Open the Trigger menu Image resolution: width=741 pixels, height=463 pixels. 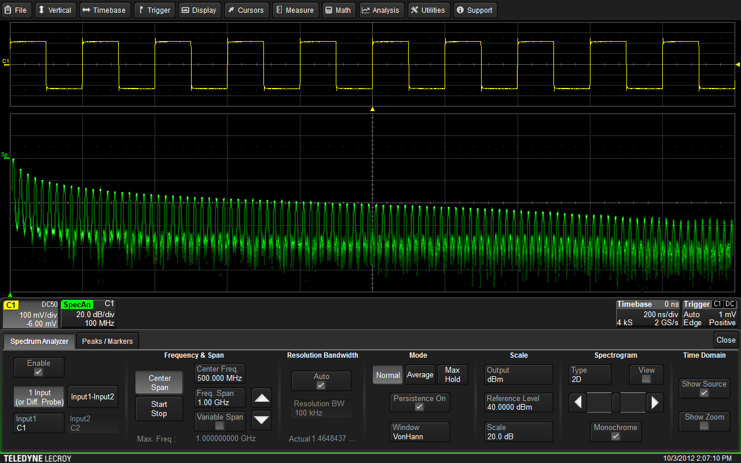tap(154, 10)
